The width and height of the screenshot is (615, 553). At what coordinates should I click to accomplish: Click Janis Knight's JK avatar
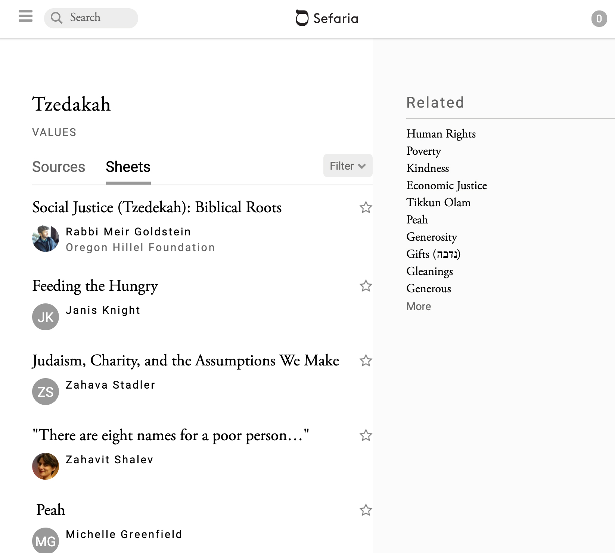46,317
